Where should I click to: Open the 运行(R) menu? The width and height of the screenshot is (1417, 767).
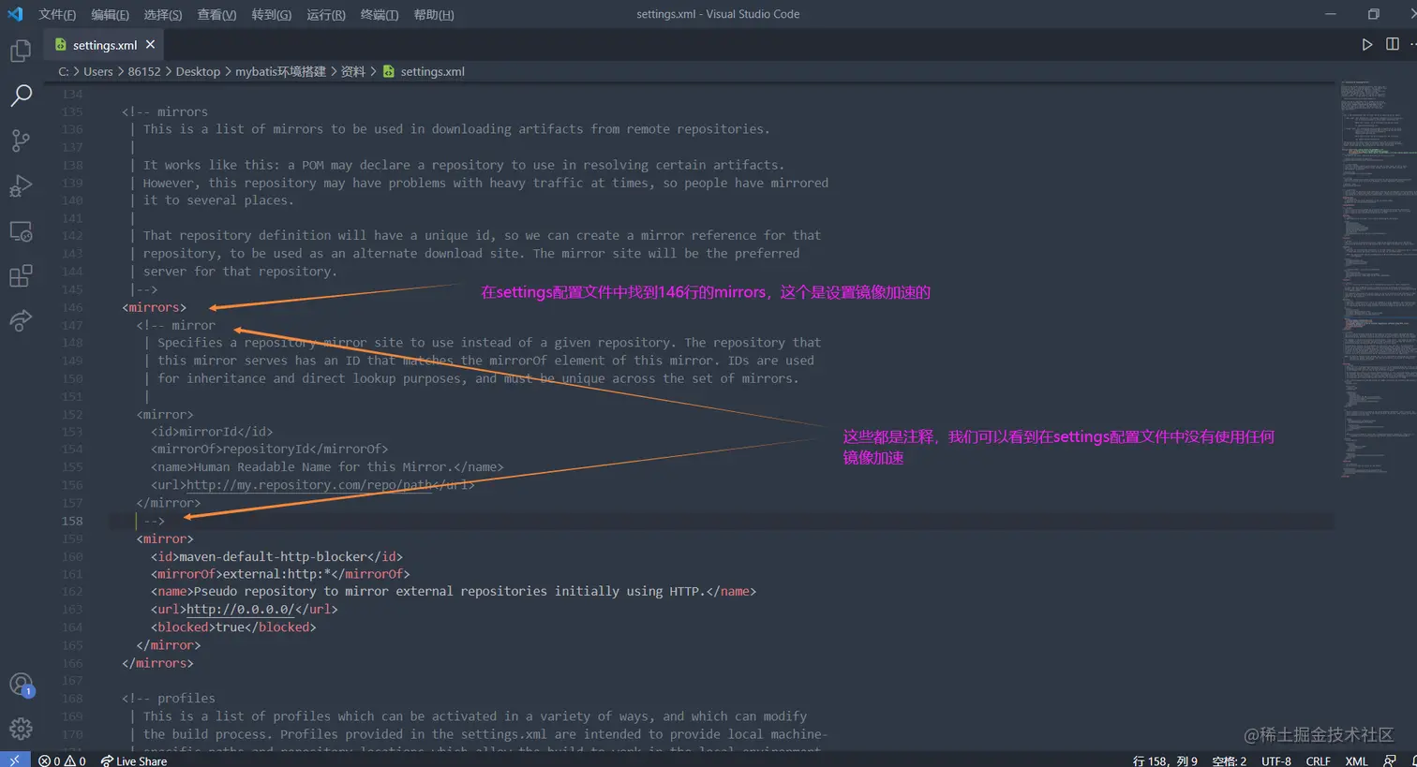tap(326, 14)
